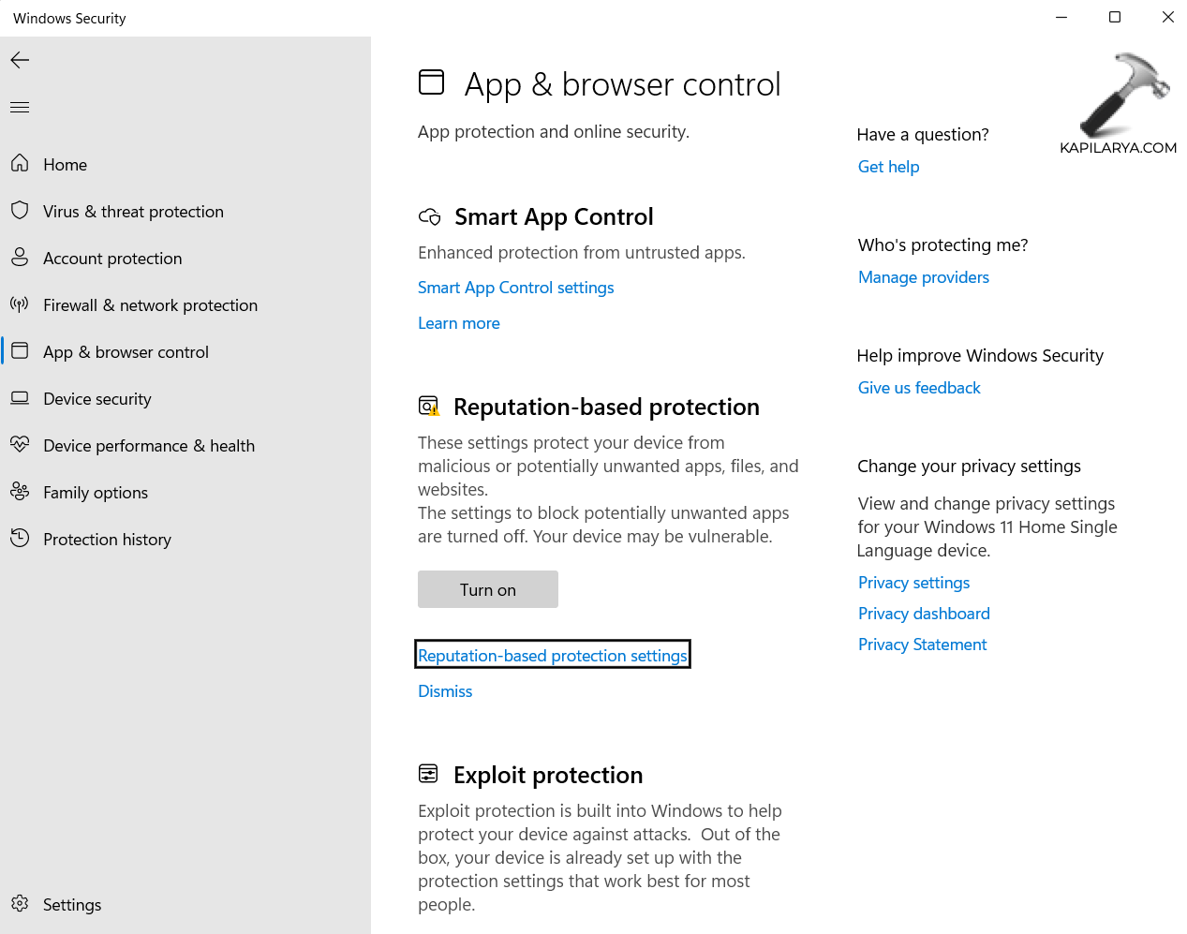Collapse the hamburger navigation menu
This screenshot has width=1187, height=934.
(x=20, y=107)
